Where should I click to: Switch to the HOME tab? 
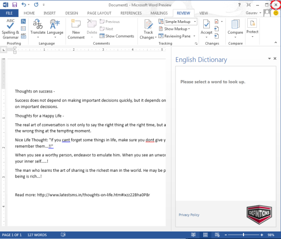pyautogui.click(x=29, y=13)
